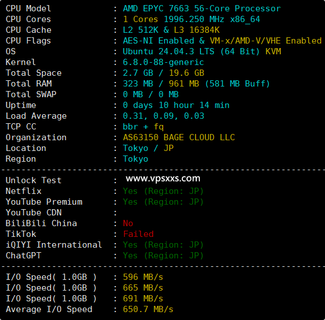Click the CPU Cores label
The height and width of the screenshot is (320, 325).
click(x=28, y=19)
